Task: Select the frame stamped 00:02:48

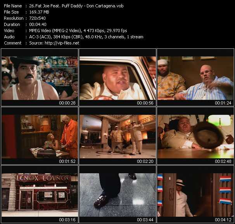Action: pyautogui.click(x=195, y=136)
